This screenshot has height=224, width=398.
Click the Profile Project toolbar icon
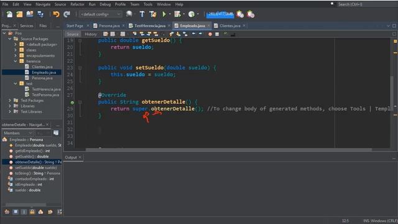(192, 14)
